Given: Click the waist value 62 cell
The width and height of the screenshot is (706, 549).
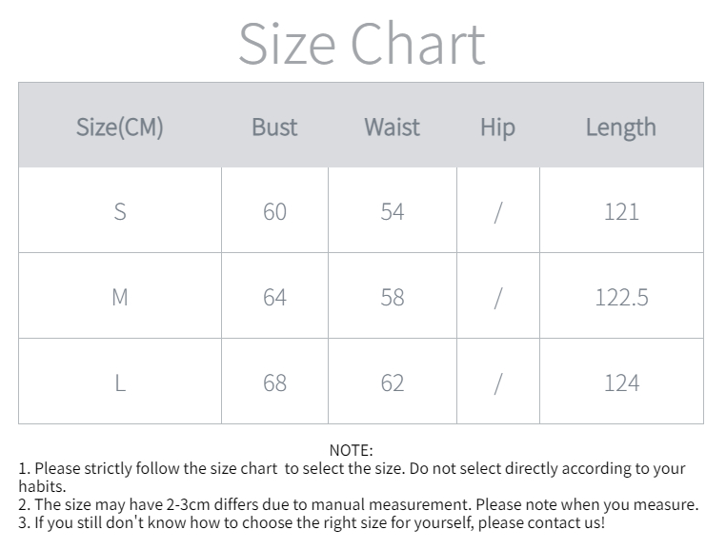Looking at the screenshot, I should coord(392,382).
